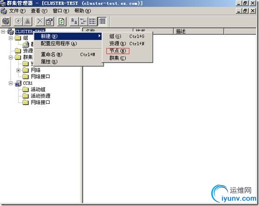
Task: Collapse the CCR1 node
Action: coord(11,83)
